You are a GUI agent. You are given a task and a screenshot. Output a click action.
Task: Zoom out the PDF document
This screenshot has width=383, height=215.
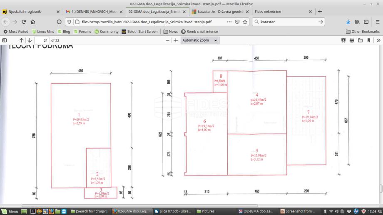(168, 40)
